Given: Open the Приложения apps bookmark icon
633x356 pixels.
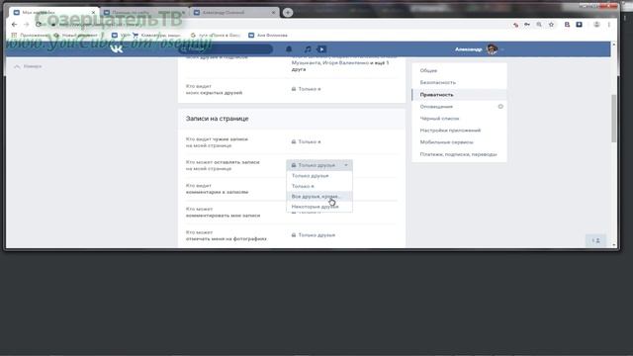Looking at the screenshot, I should coord(14,36).
